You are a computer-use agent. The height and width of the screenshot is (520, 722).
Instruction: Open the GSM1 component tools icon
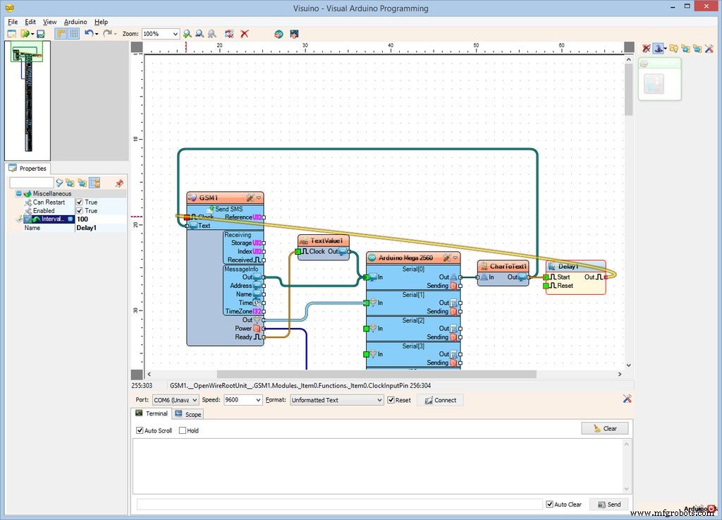pyautogui.click(x=250, y=198)
